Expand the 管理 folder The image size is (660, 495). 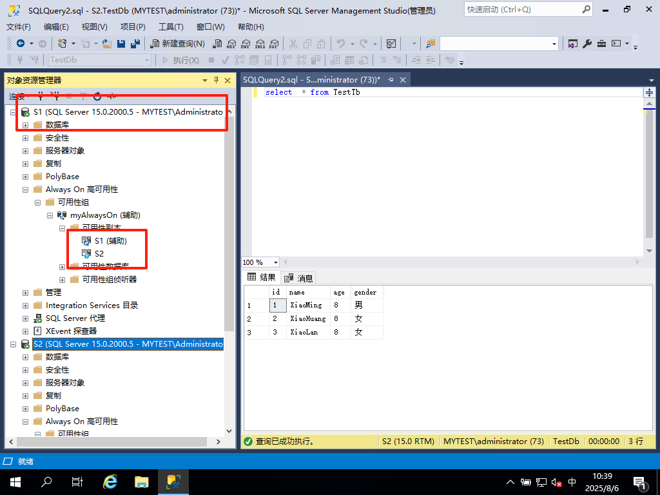pos(25,293)
